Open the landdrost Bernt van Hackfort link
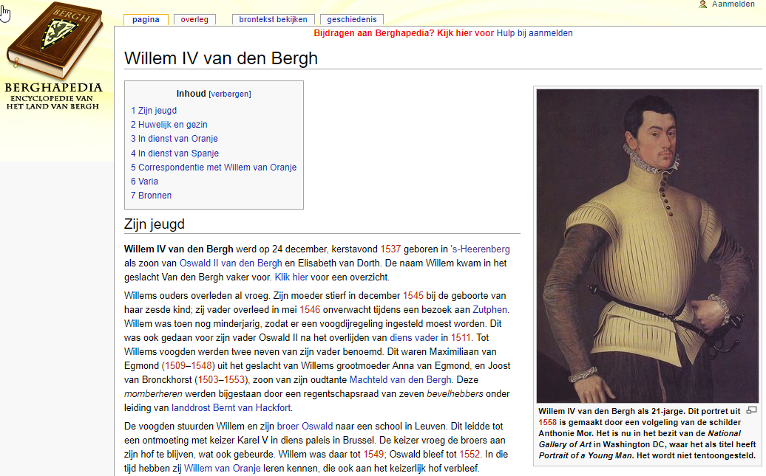The image size is (766, 476). point(231,408)
